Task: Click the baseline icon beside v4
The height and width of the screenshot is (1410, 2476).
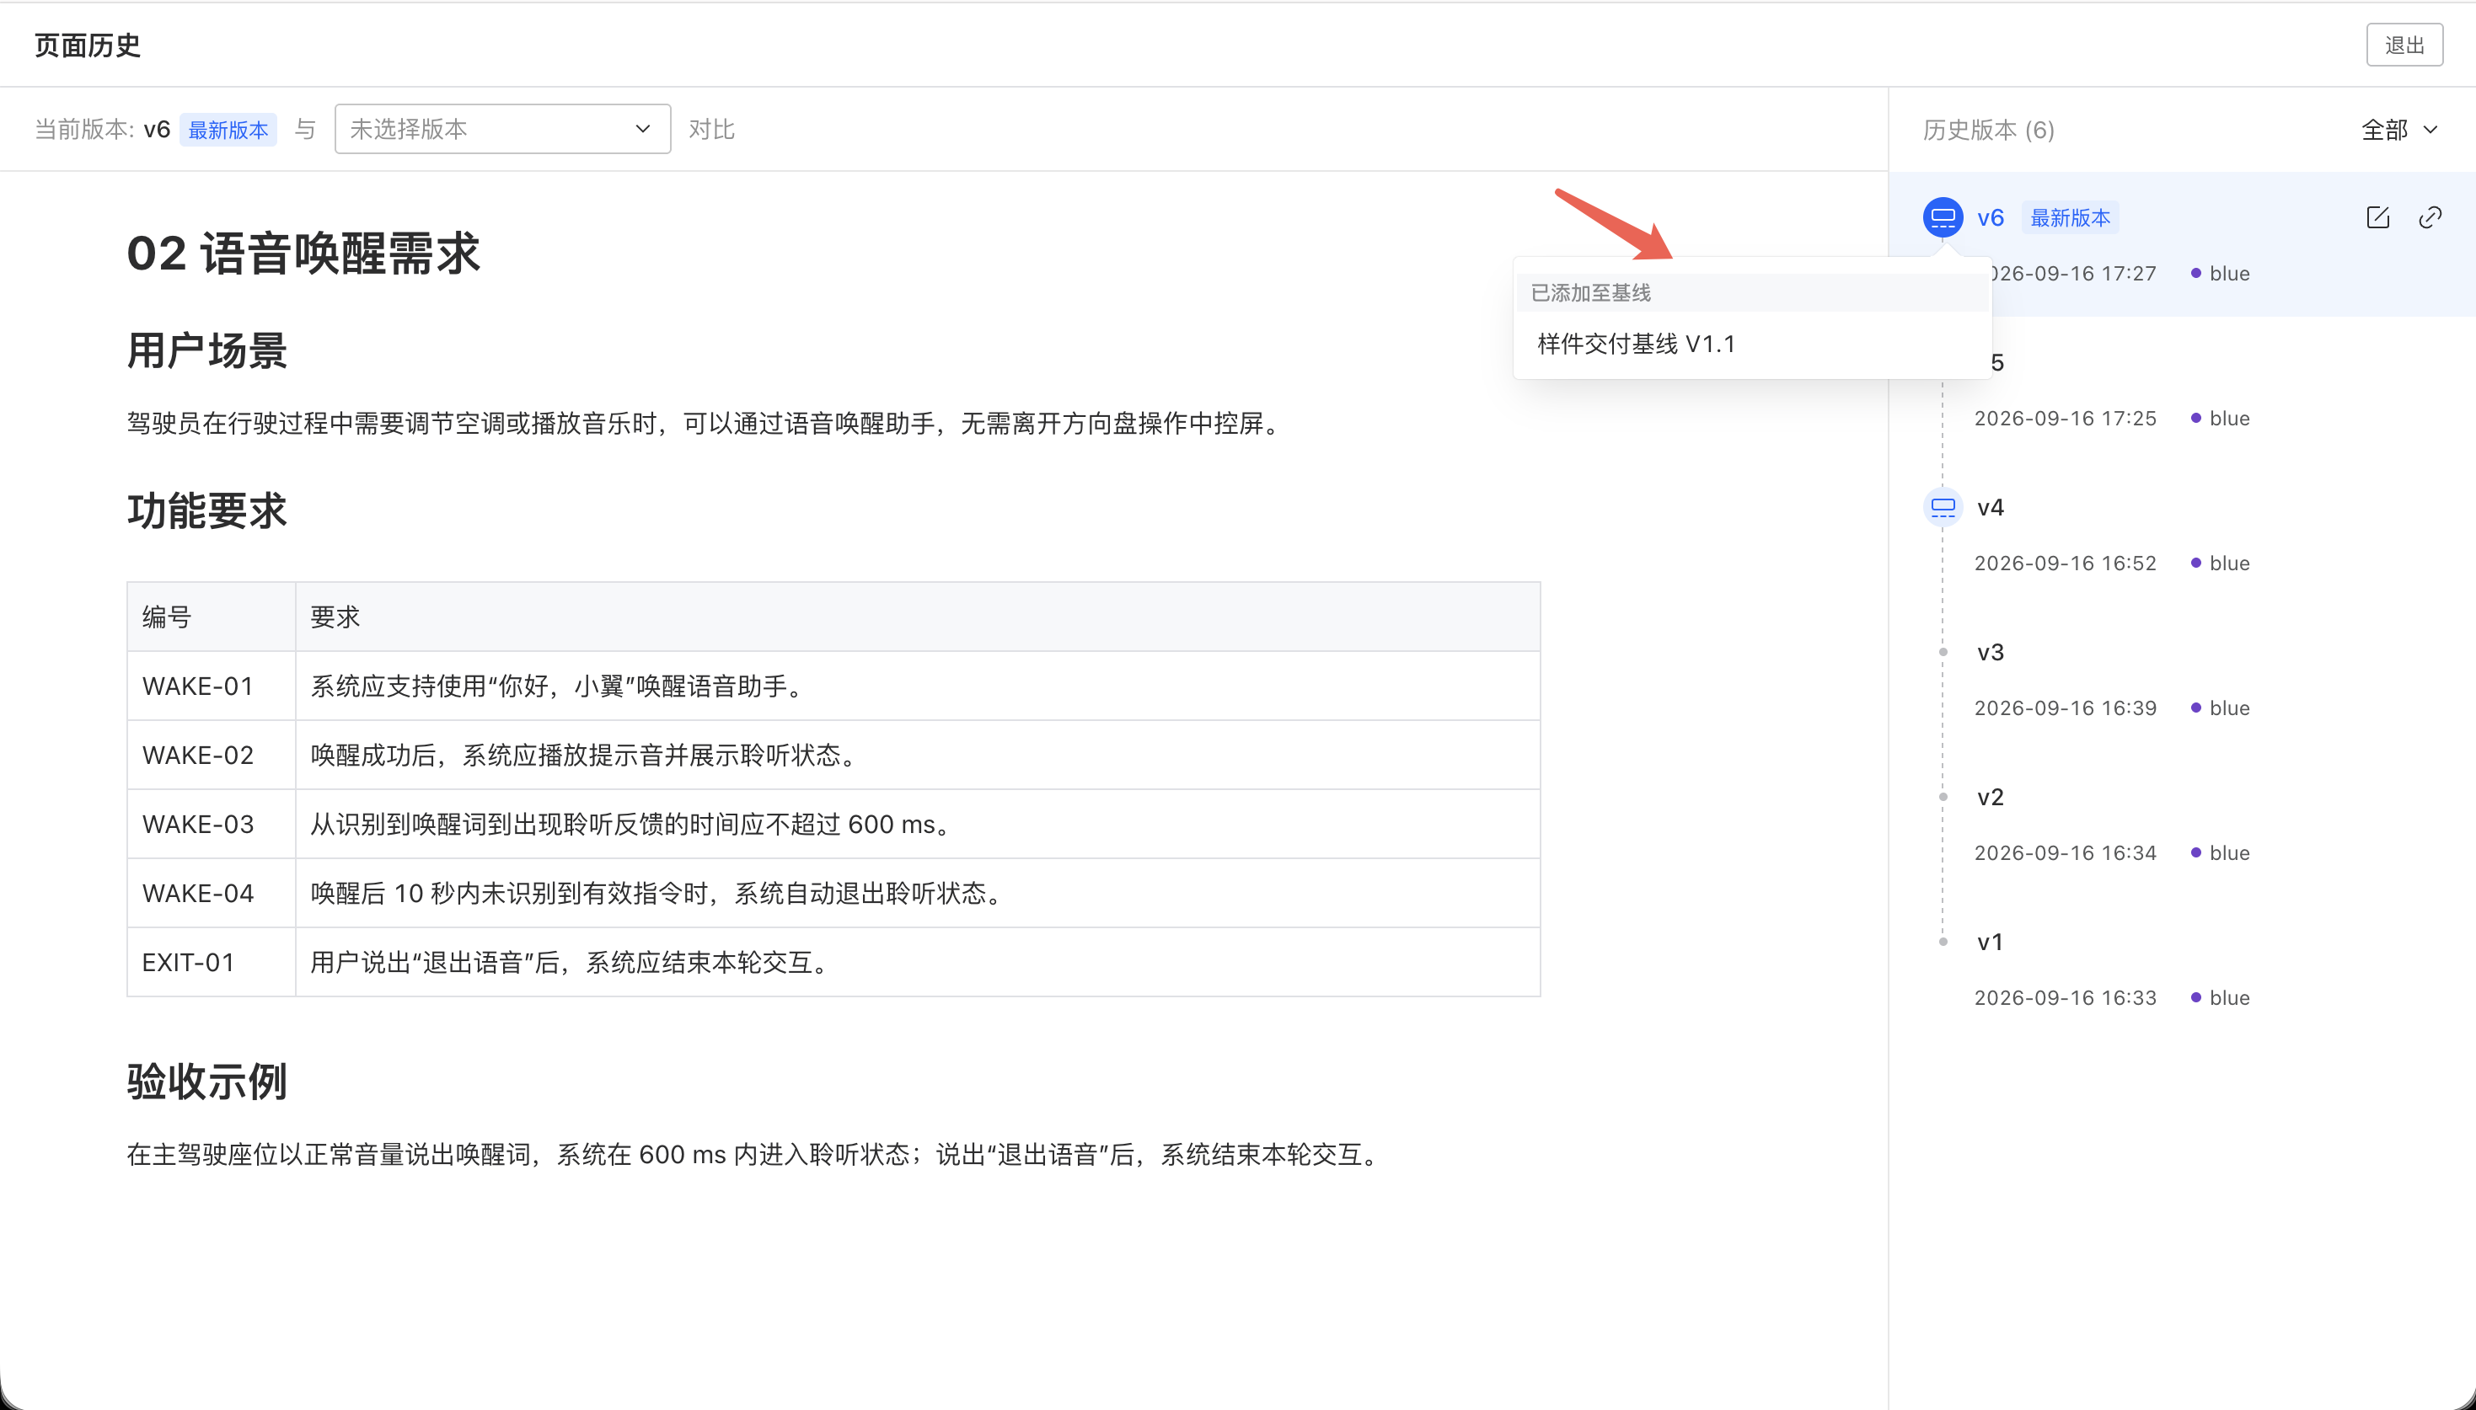Action: [1943, 506]
